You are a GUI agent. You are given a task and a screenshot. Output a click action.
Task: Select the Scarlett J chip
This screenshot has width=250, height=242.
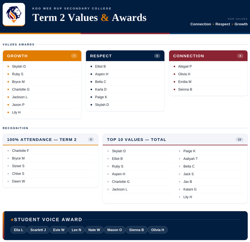(38, 230)
